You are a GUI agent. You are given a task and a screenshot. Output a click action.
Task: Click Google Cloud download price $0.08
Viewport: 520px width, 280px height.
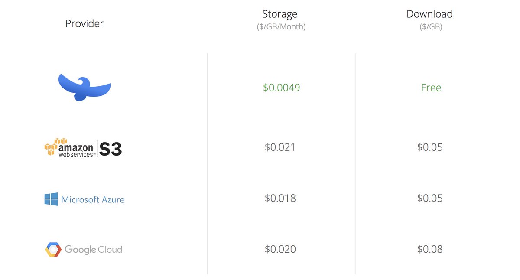coord(430,249)
